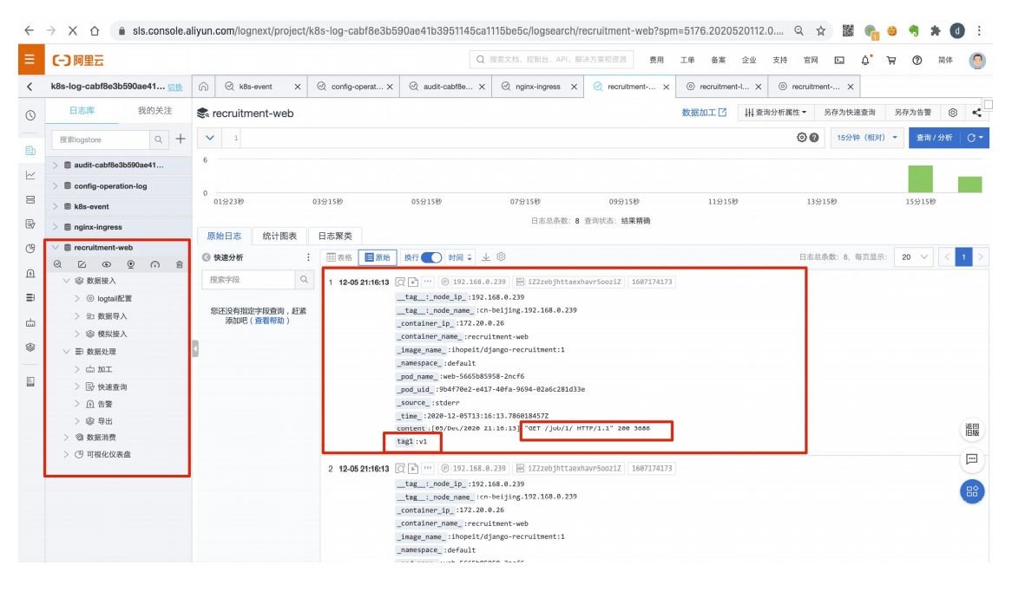Open the page size 20 dropdown
Screen dimensions: 1012x591
click(913, 257)
